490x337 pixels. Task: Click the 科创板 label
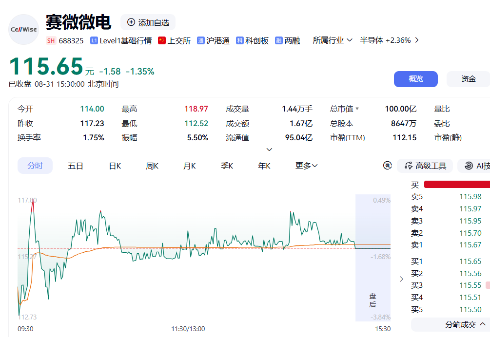pos(257,40)
